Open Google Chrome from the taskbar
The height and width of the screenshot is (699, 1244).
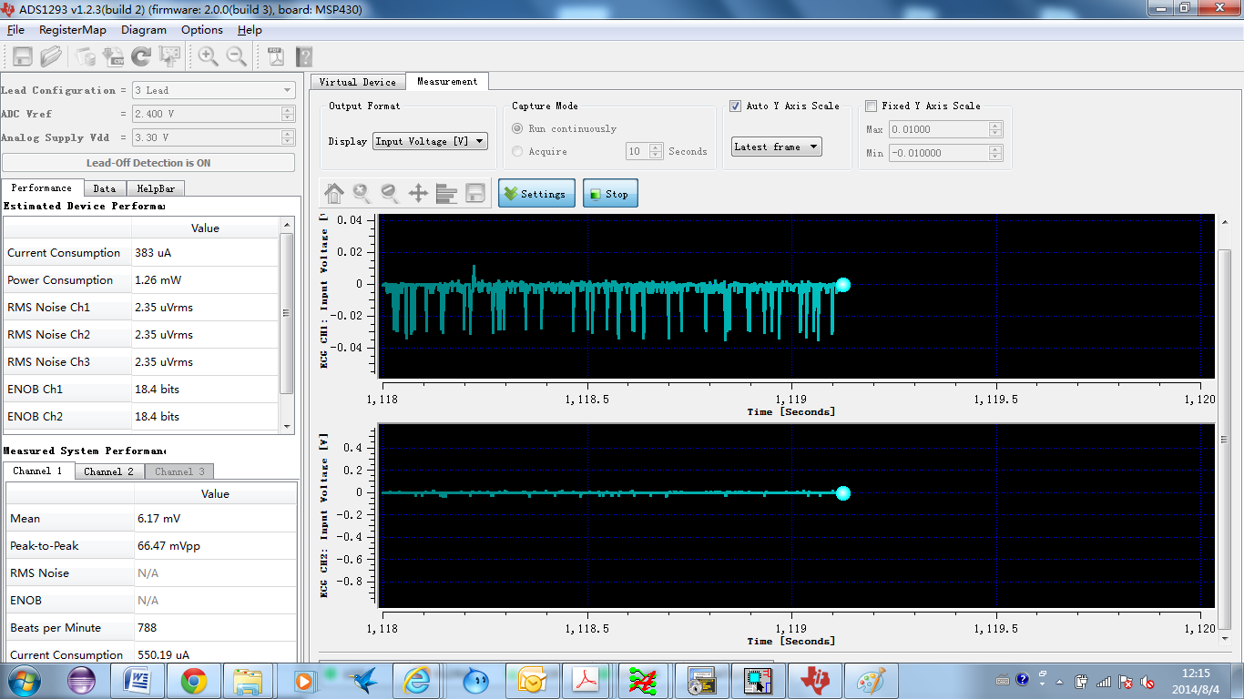pos(193,680)
